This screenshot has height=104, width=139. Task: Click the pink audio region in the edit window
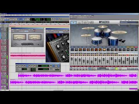pos(28,56)
